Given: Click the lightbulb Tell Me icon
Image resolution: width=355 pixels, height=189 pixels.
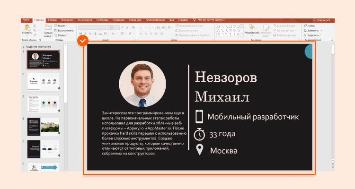Looking at the screenshot, I should pyautogui.click(x=194, y=20).
